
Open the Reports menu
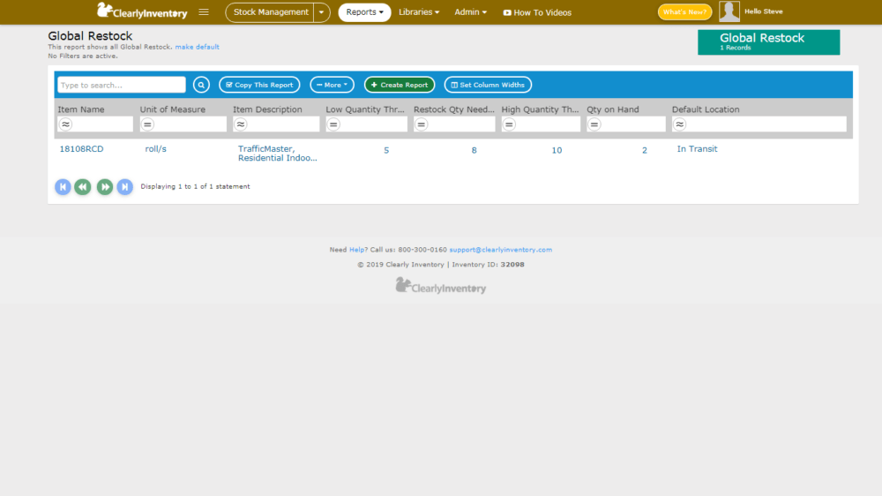364,12
